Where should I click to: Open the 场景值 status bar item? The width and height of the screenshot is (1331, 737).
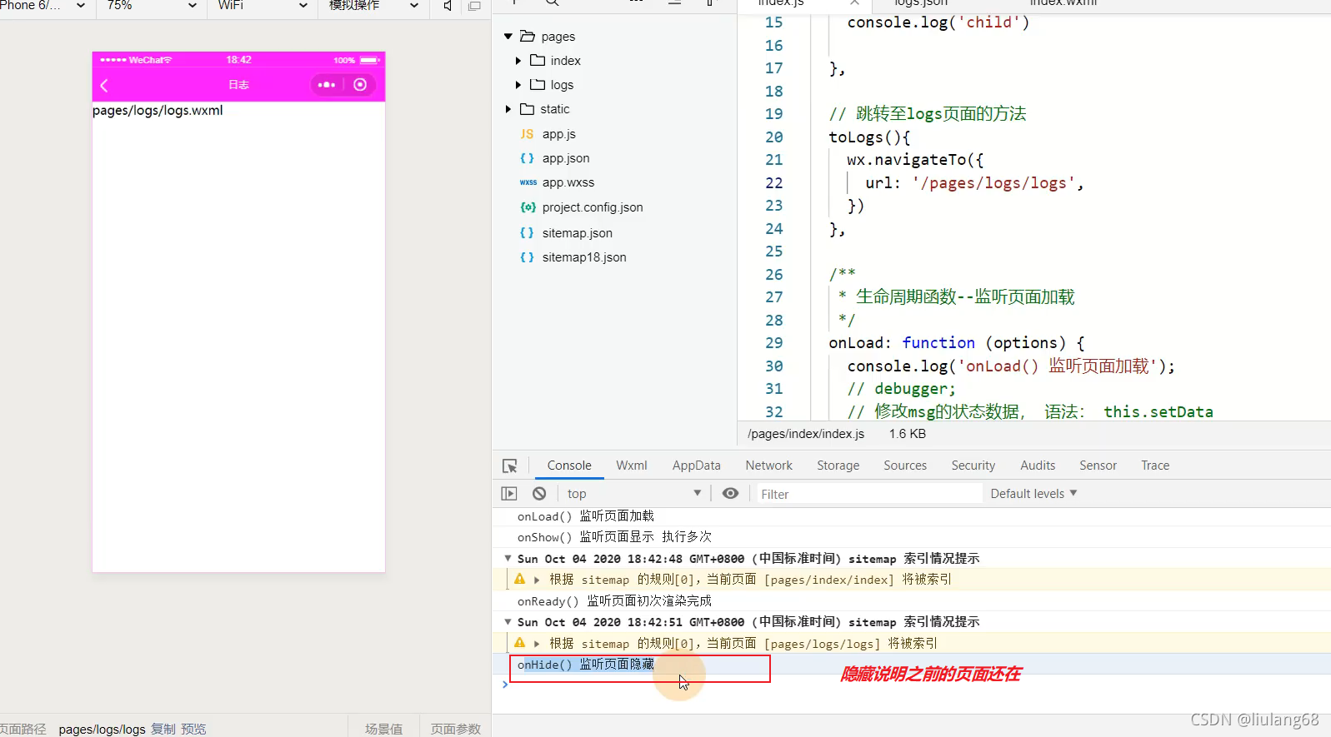pyautogui.click(x=383, y=729)
